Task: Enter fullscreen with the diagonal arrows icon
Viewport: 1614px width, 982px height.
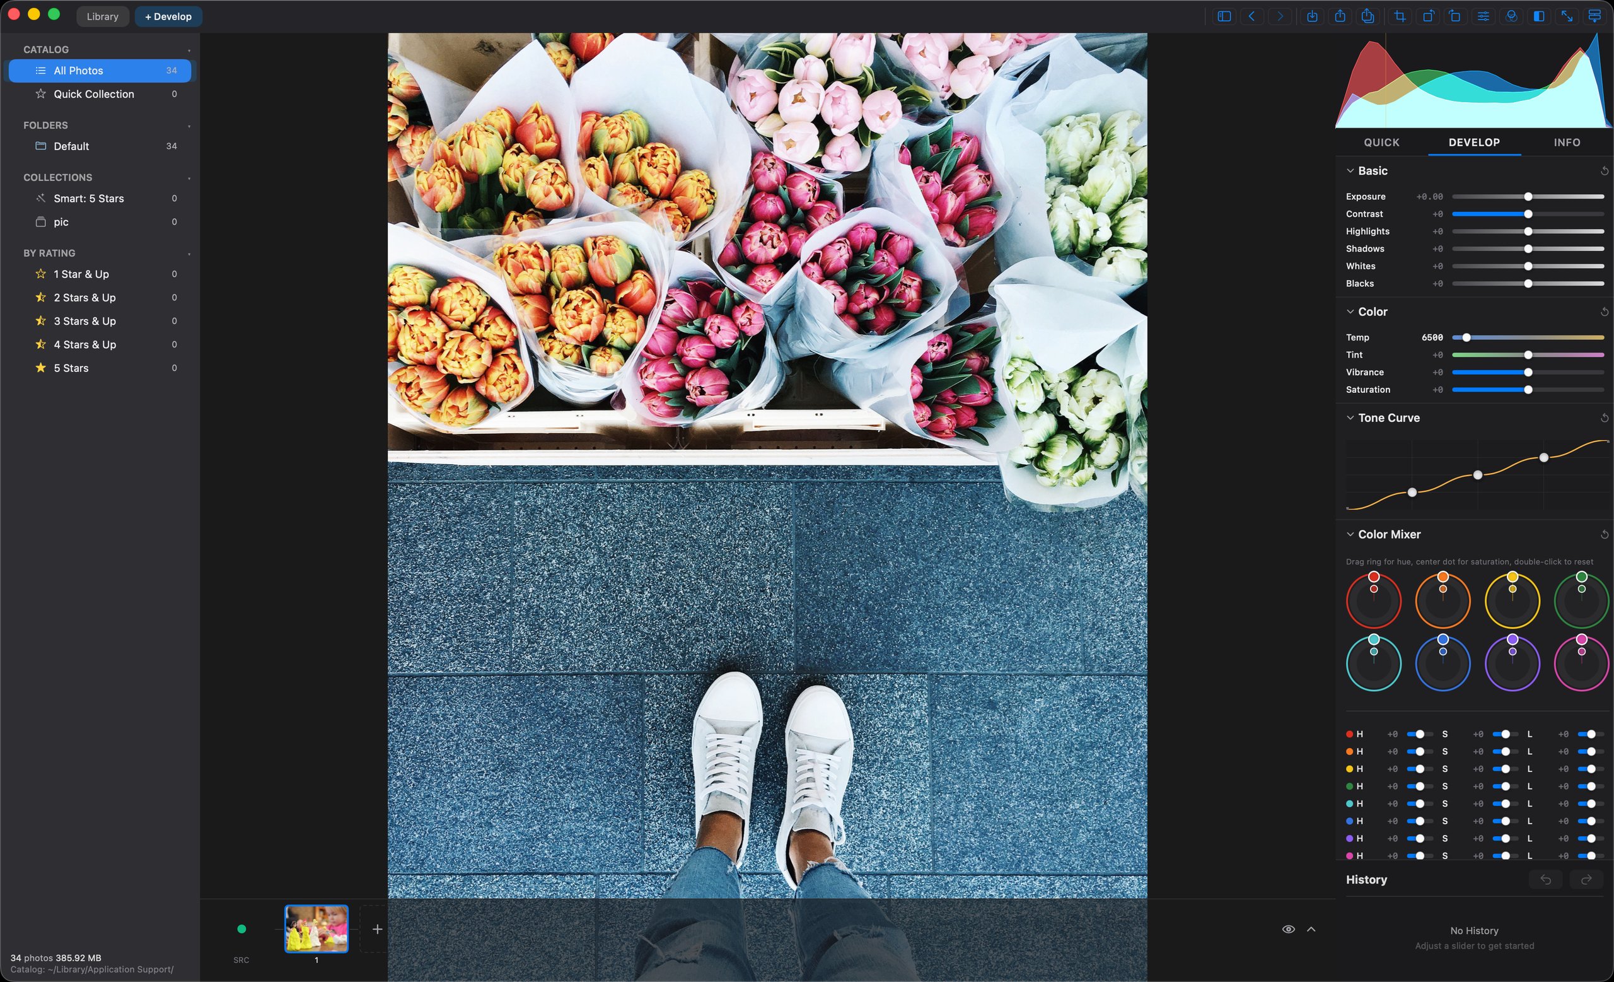Action: [x=1567, y=16]
